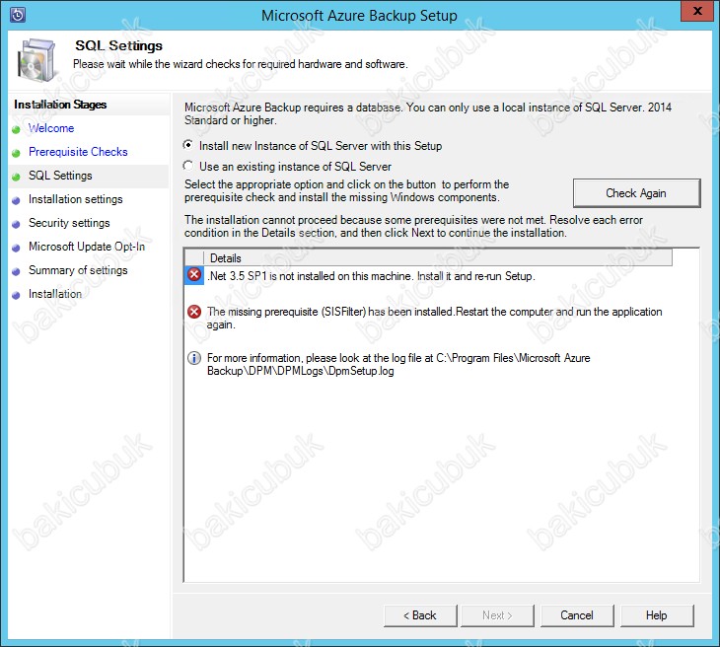Click blue dot beside Summary of settings

(16, 271)
